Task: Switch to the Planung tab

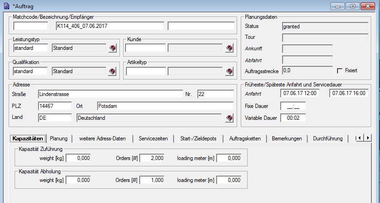Action: coord(59,139)
